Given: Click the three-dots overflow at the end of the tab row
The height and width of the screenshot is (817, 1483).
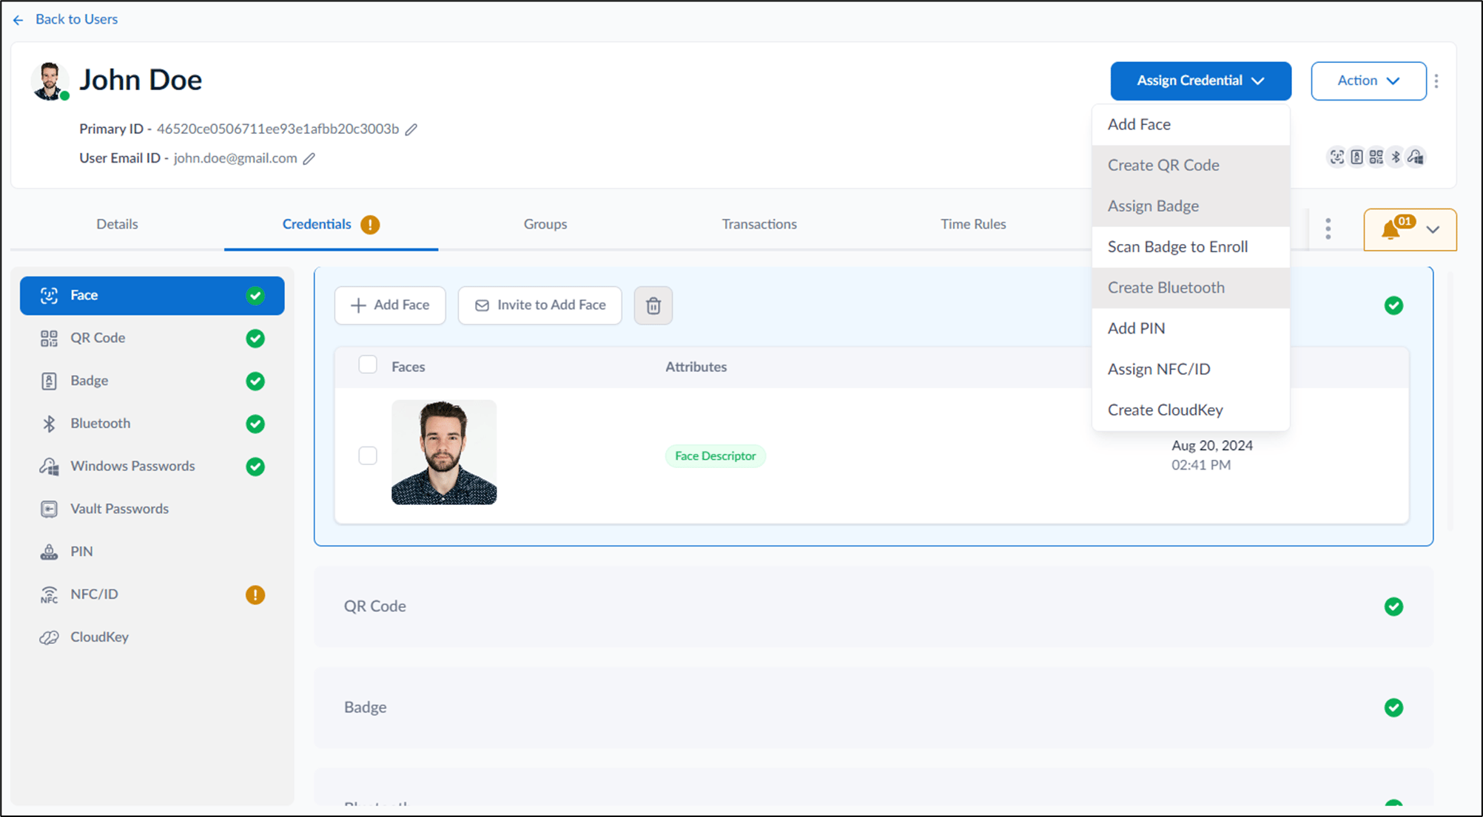Looking at the screenshot, I should coord(1328,229).
